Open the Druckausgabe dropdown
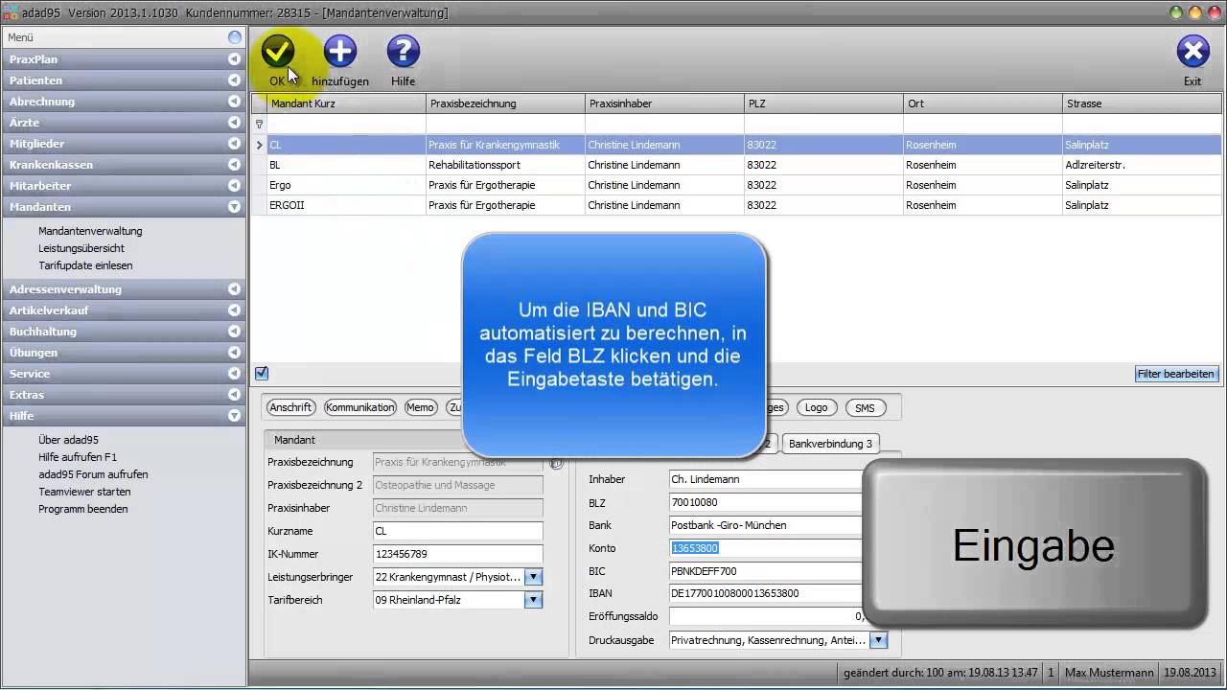The width and height of the screenshot is (1227, 690). (x=878, y=640)
